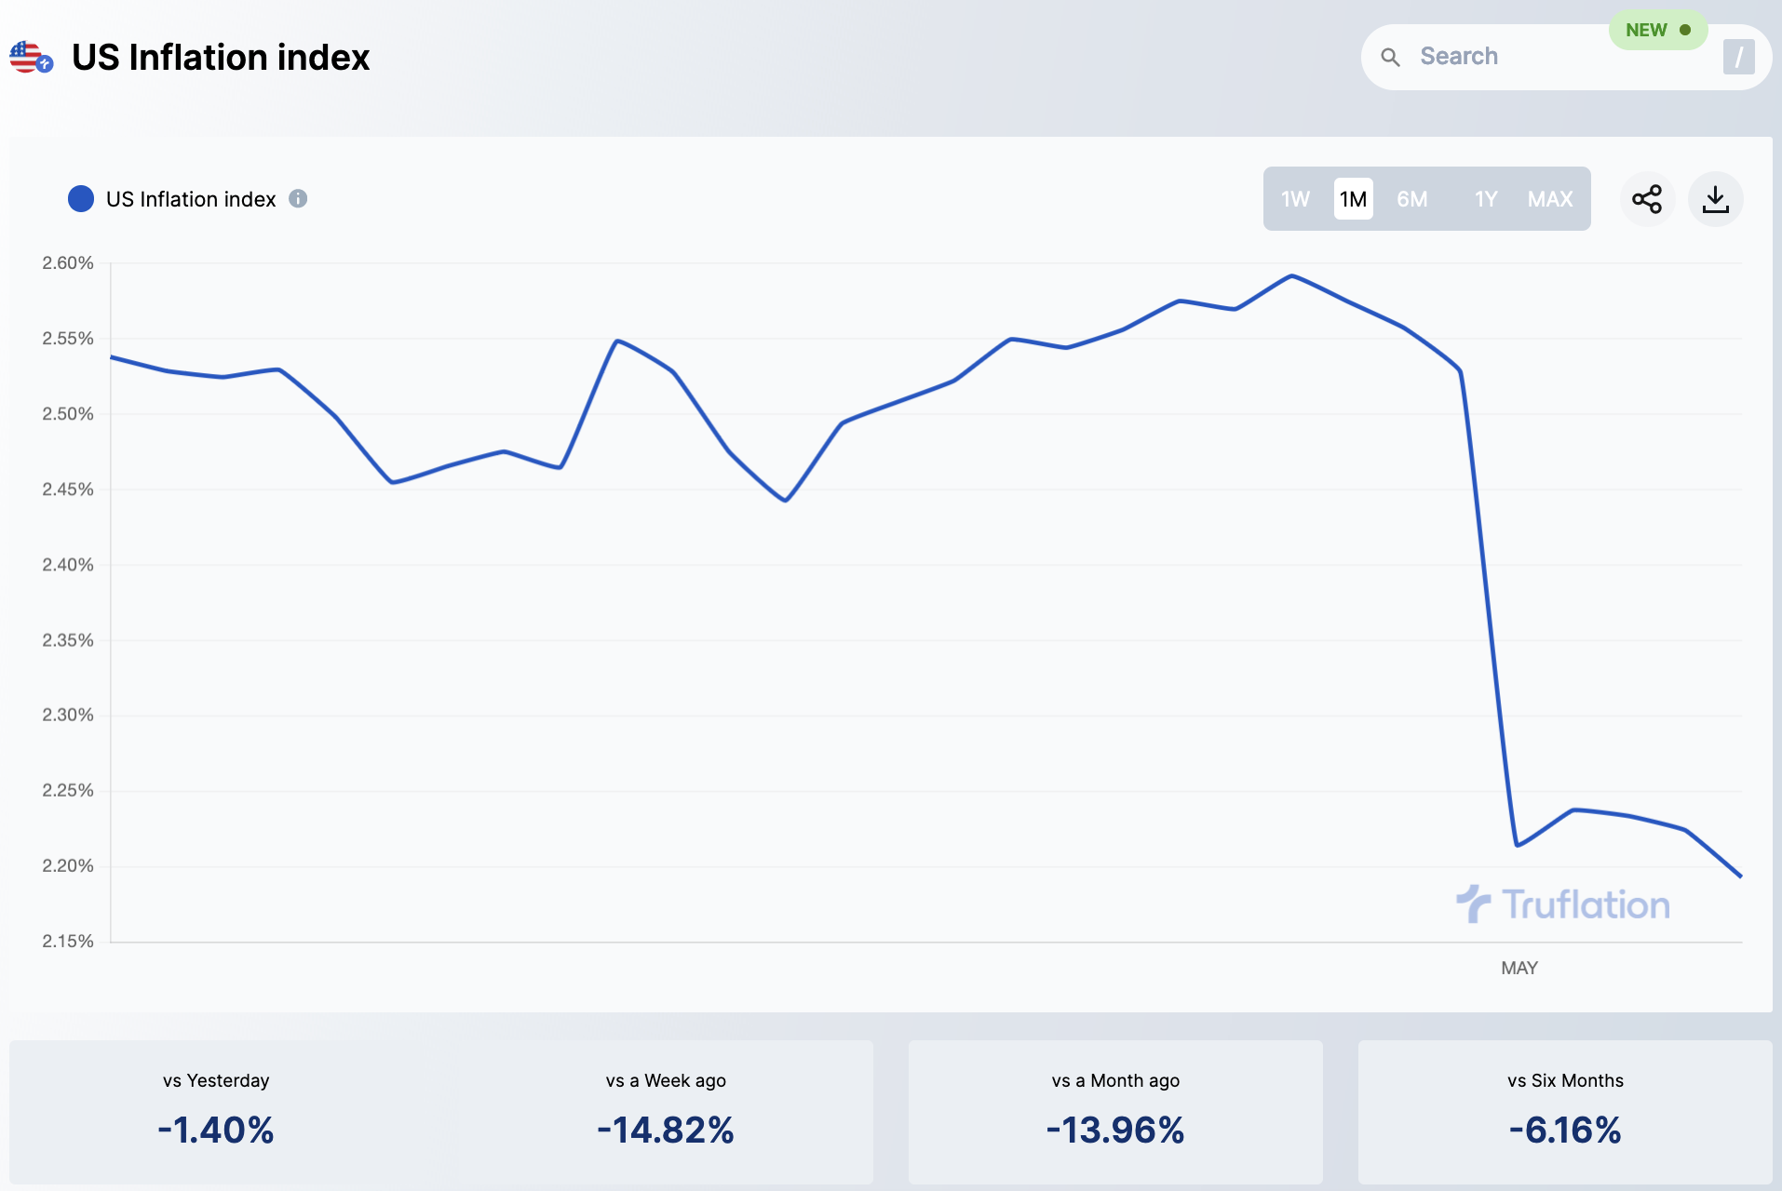Viewport: 1782px width, 1191px height.
Task: Switch chart to 6M range
Action: (1411, 199)
